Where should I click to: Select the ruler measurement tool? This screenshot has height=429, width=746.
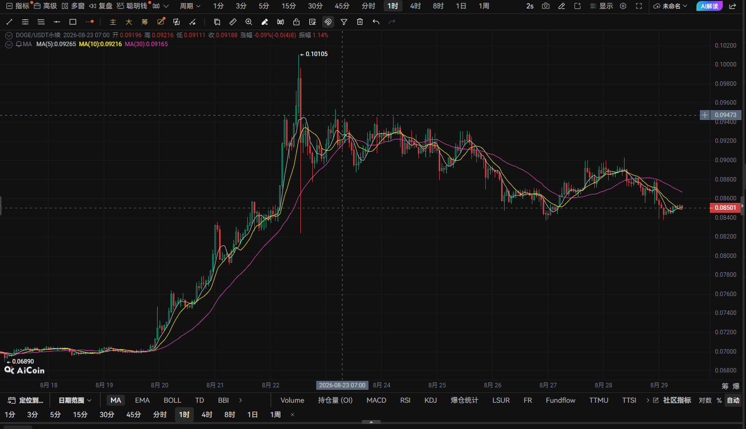[233, 22]
